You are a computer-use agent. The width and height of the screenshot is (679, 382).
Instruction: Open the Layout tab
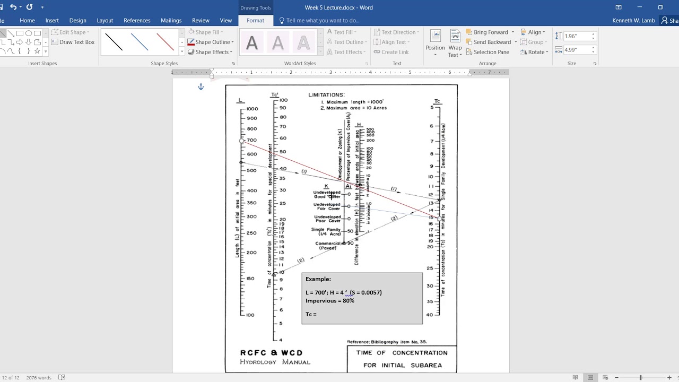105,20
